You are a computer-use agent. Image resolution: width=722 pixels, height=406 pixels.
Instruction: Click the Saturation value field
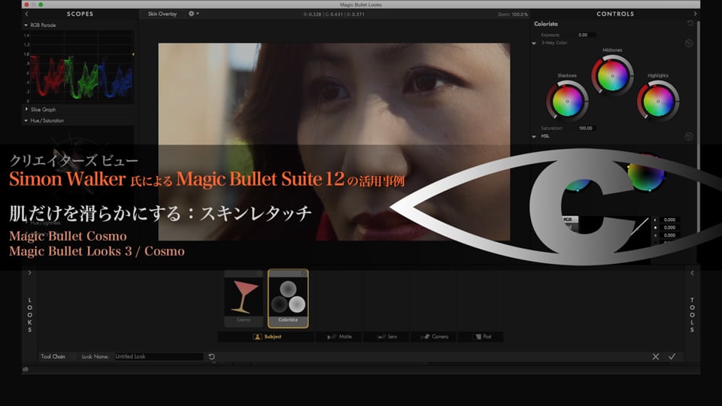point(586,129)
